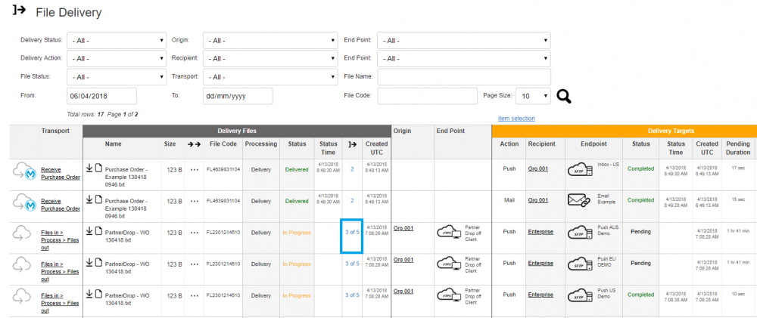The height and width of the screenshot is (318, 757).
Task: Click FTPS Partner Drop off Client icon
Action: [450, 231]
